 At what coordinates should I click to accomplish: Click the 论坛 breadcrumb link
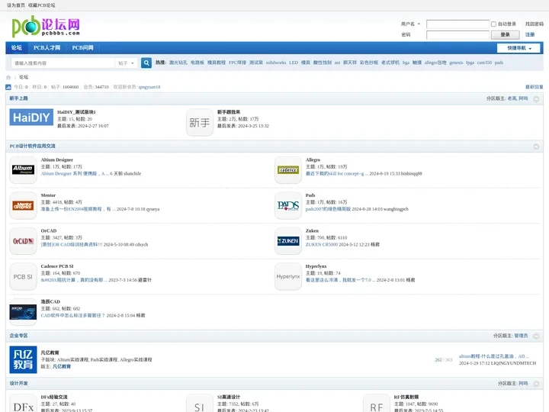coord(24,77)
